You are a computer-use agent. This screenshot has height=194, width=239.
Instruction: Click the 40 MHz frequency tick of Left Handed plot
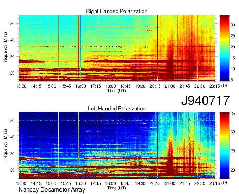(x=12, y=137)
